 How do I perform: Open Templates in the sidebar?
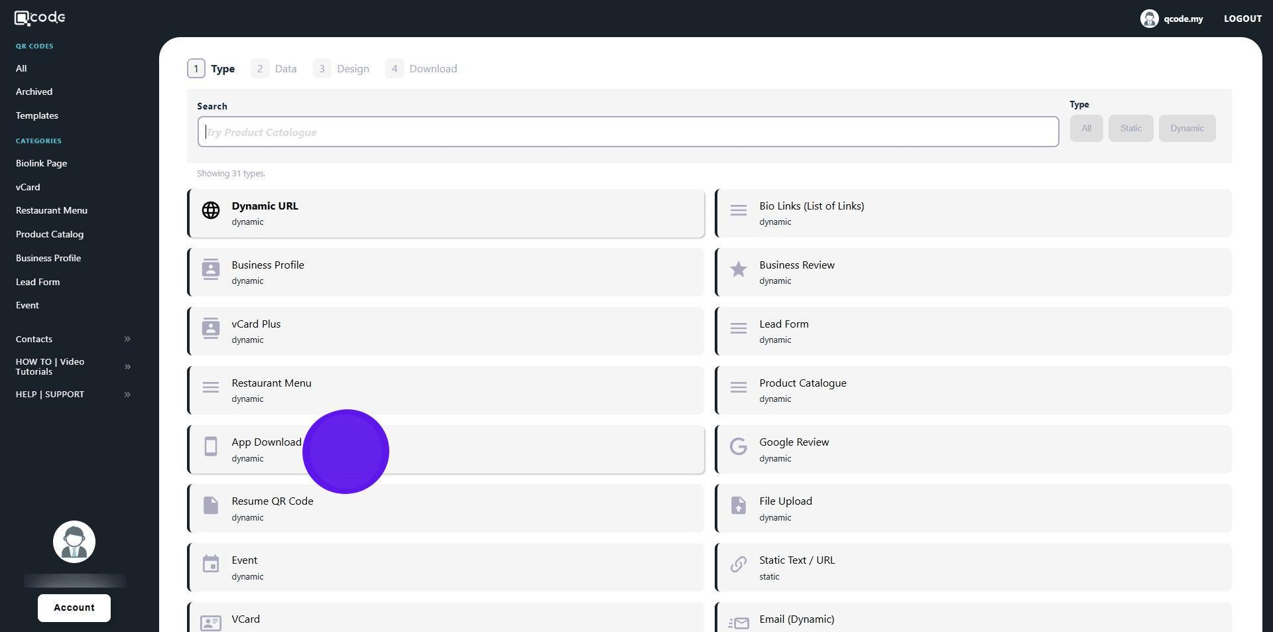coord(37,116)
